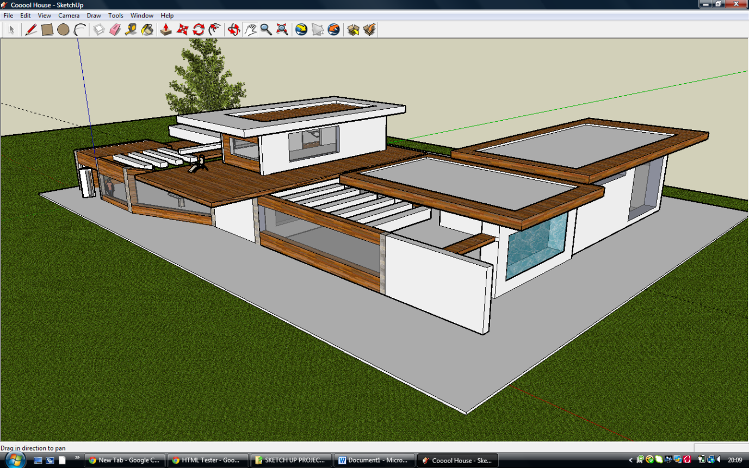Viewport: 749px width, 468px height.
Task: Choose the Tape Measure tool
Action: 131,30
